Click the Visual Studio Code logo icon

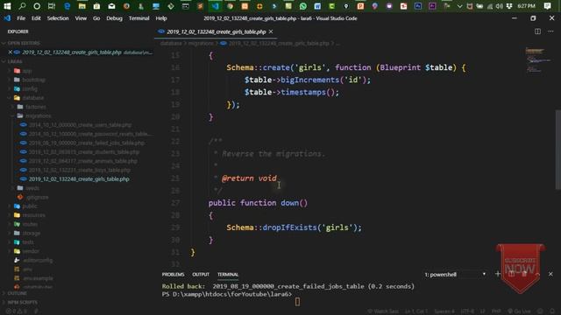pyautogui.click(x=7, y=18)
